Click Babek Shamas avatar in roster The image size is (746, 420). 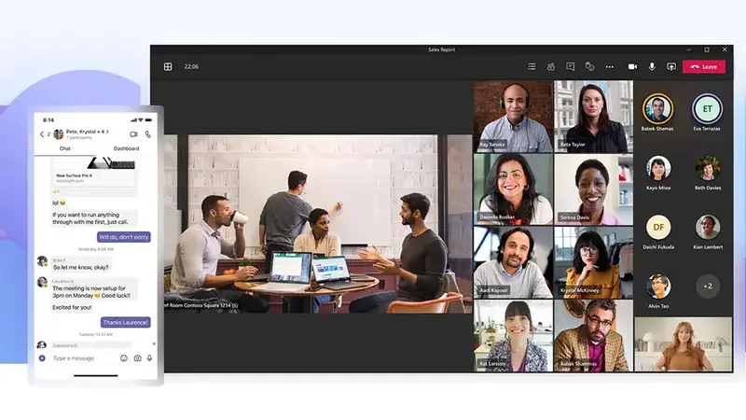point(657,108)
